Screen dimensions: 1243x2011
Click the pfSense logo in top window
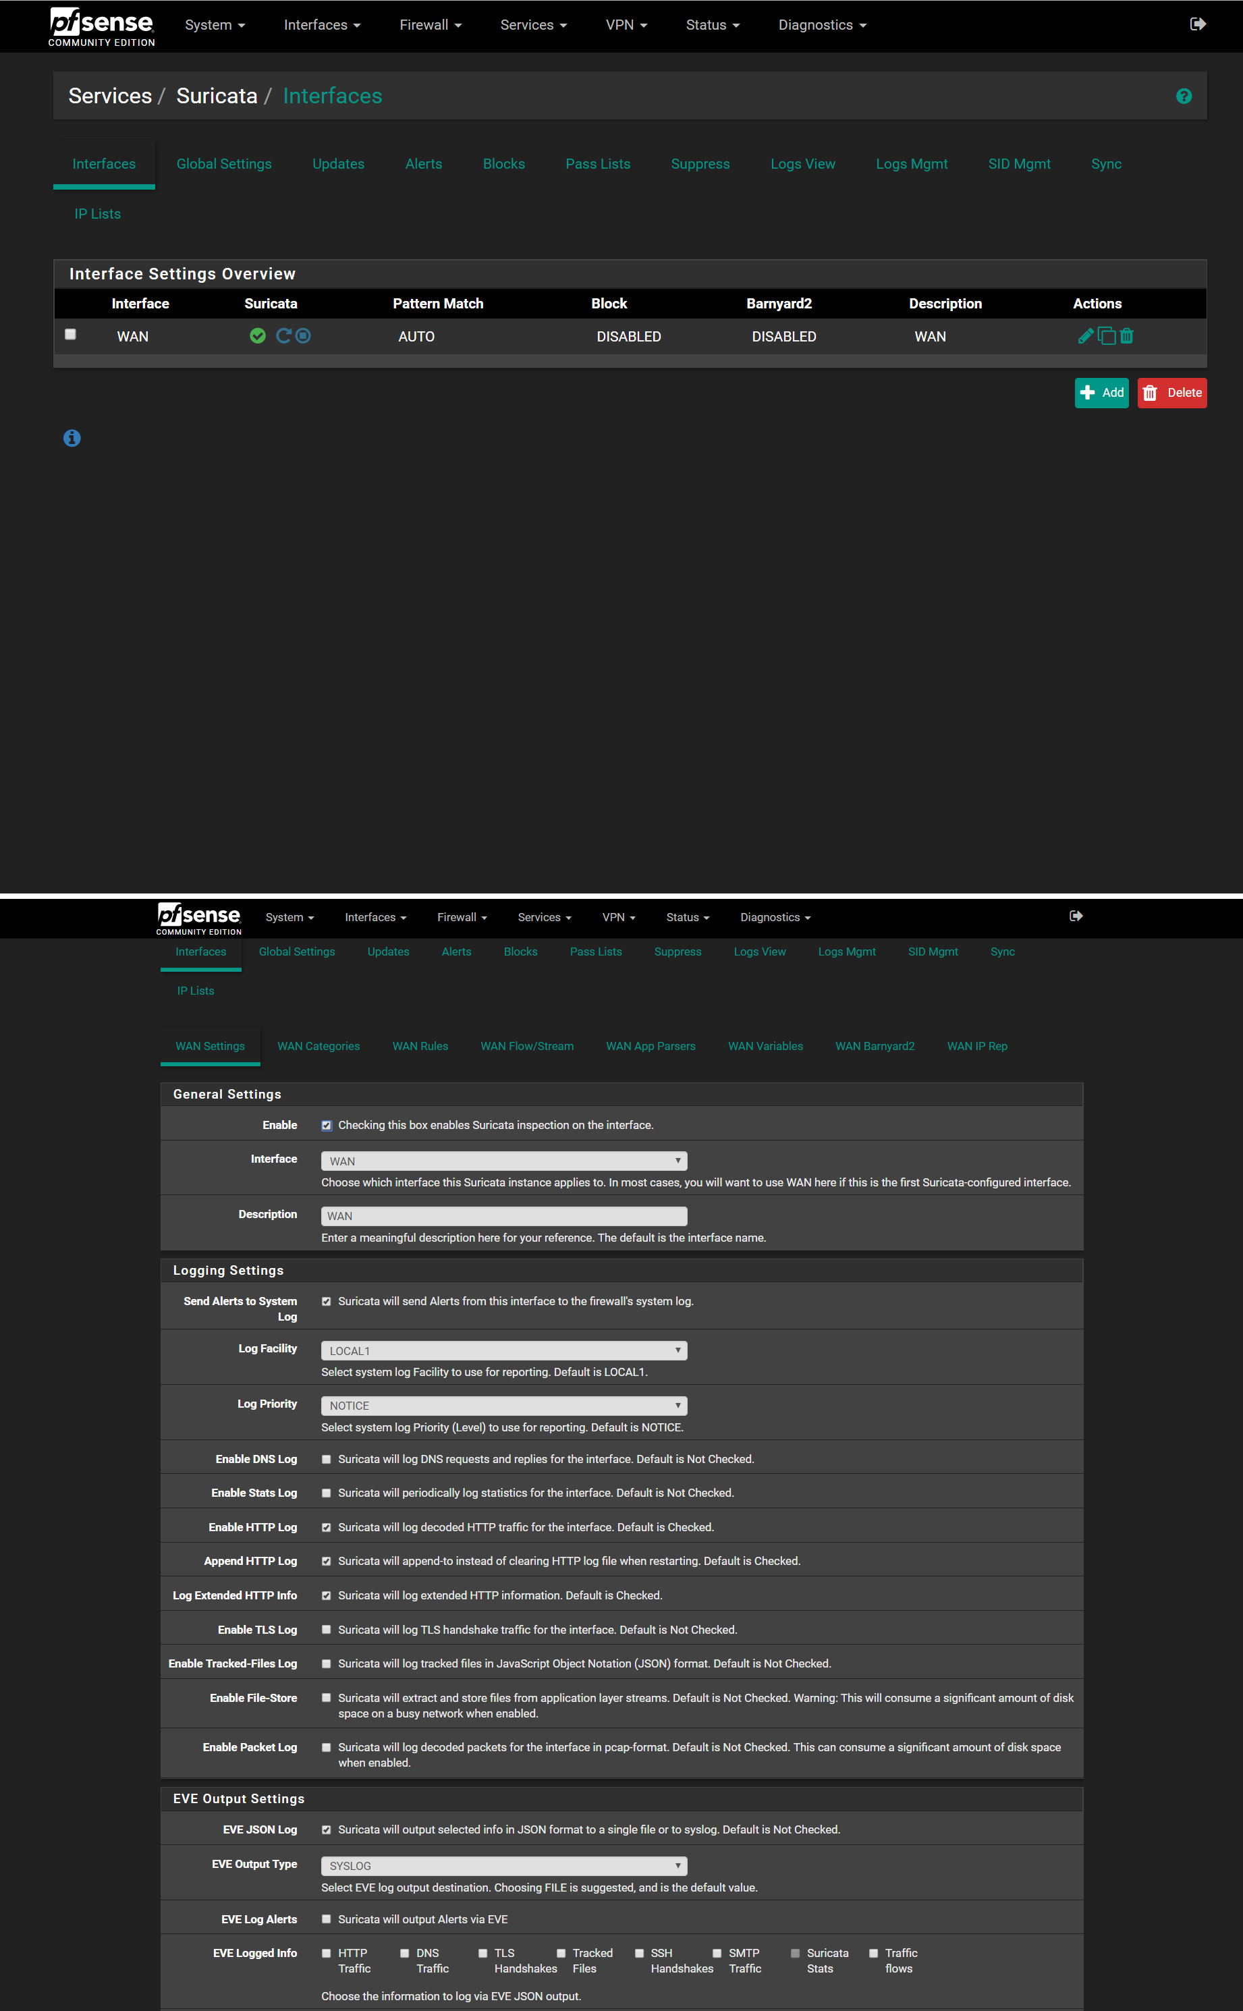coord(101,26)
